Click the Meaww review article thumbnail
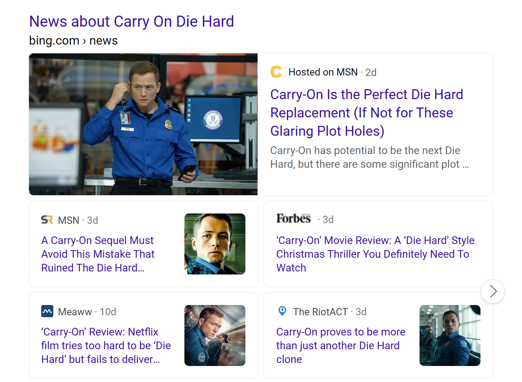This screenshot has width=522, height=382. coord(215,335)
